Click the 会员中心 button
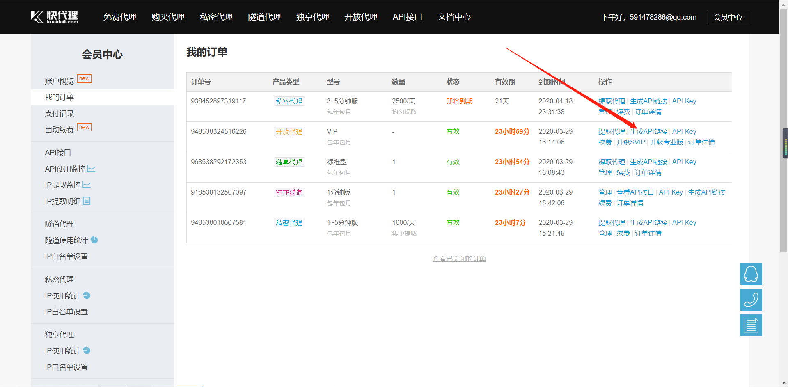 pos(727,17)
